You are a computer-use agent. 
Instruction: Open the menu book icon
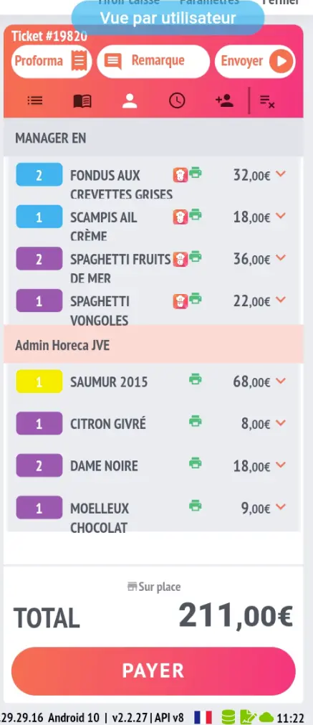(82, 101)
